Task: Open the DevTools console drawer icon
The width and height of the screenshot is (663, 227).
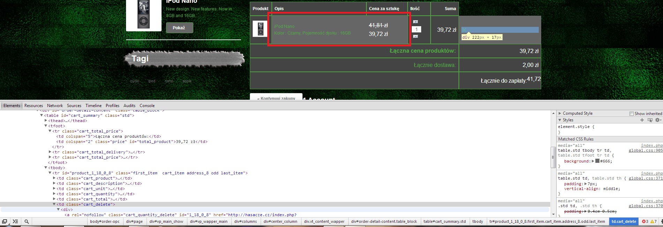Action: 15,221
